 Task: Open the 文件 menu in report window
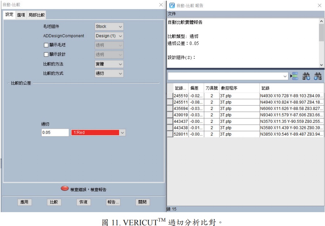pyautogui.click(x=172, y=14)
